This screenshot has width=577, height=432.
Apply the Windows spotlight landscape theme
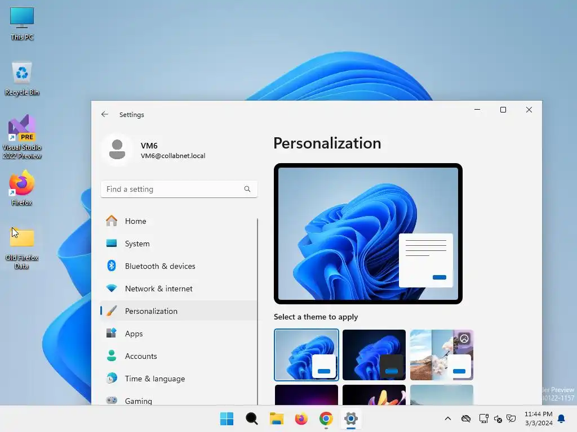(x=442, y=355)
